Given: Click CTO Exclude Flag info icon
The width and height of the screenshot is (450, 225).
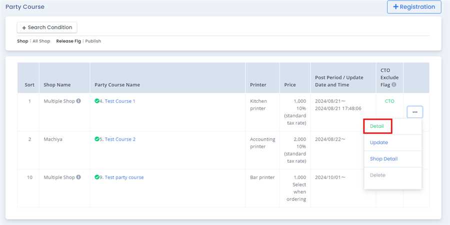Looking at the screenshot, I should (394, 85).
